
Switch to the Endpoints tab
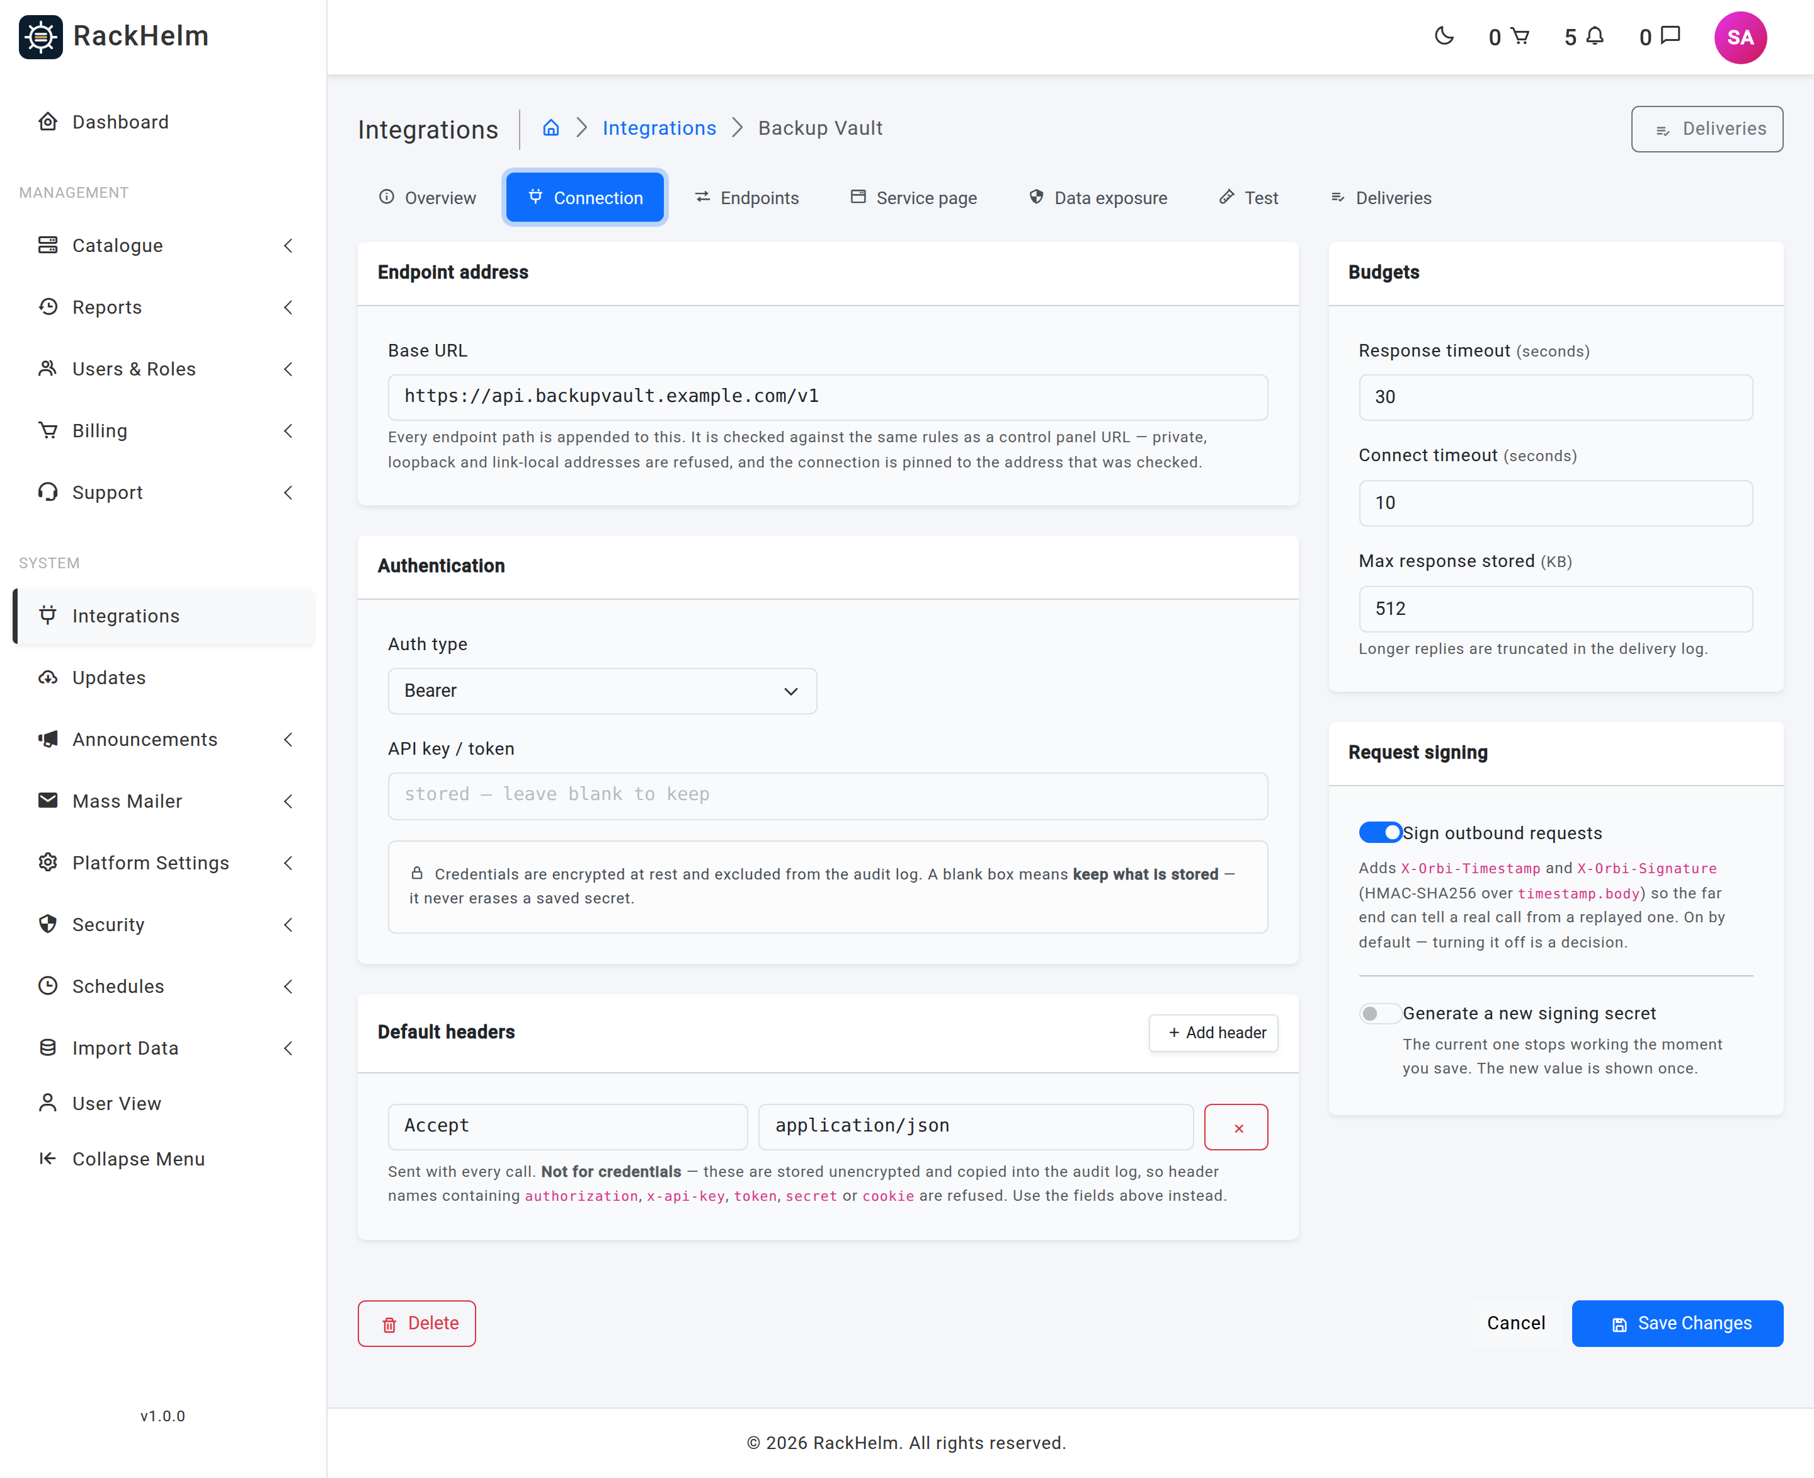(x=746, y=198)
